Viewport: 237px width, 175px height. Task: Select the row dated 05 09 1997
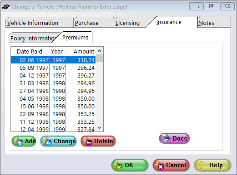click(x=53, y=68)
